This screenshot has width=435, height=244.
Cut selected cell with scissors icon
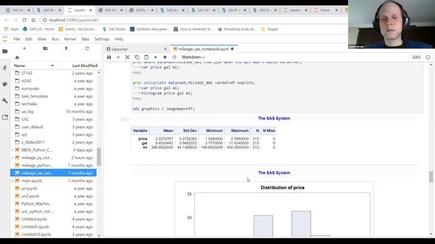(127, 57)
